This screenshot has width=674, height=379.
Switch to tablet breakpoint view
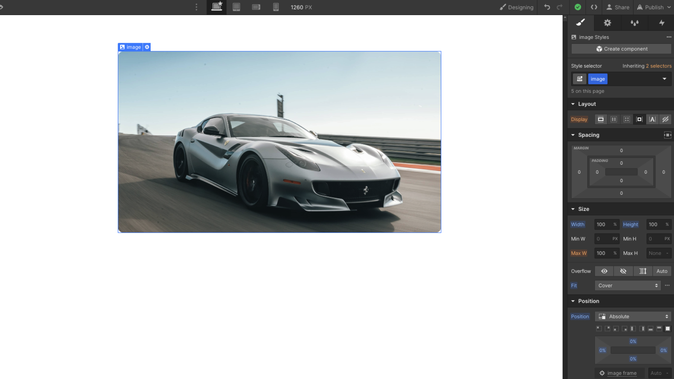point(236,7)
